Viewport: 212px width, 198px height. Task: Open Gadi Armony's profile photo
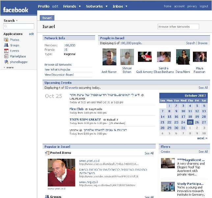[x=145, y=57]
